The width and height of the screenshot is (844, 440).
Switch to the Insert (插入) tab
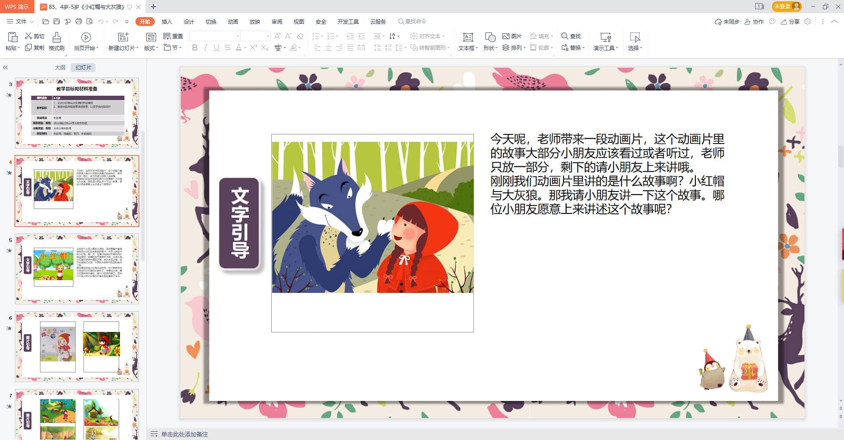167,22
